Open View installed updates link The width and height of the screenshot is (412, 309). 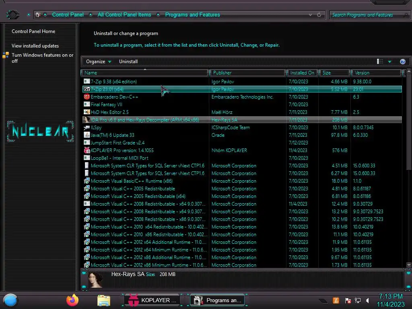(35, 46)
